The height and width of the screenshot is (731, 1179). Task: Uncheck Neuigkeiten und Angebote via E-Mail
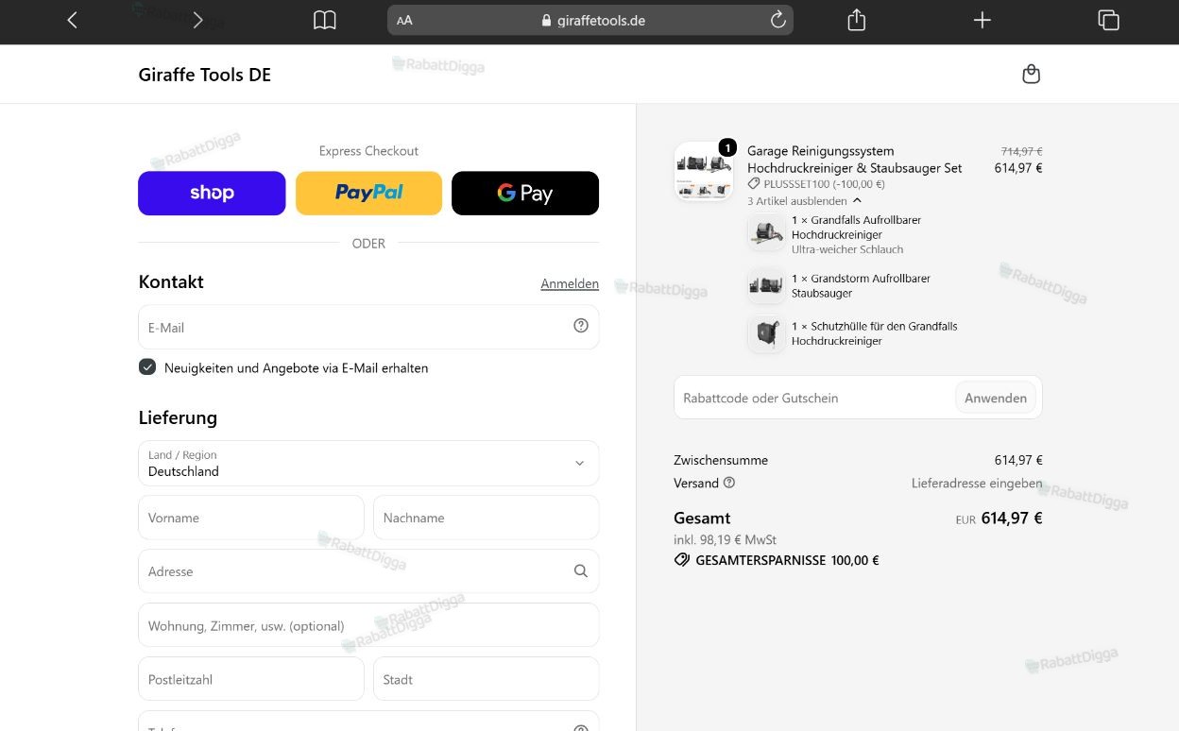(147, 366)
